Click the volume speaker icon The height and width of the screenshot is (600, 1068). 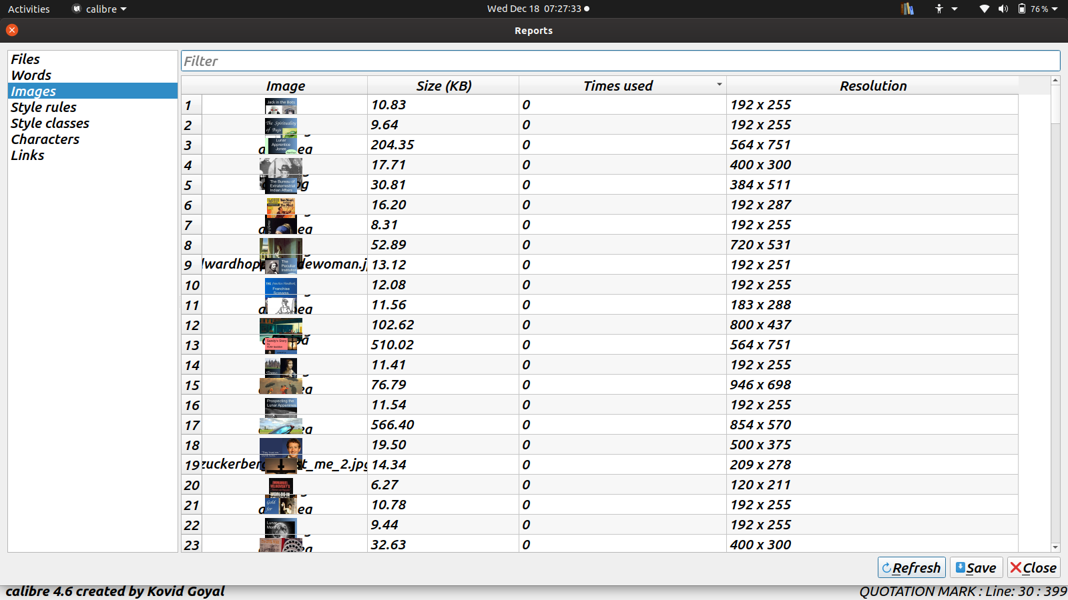pyautogui.click(x=1003, y=9)
